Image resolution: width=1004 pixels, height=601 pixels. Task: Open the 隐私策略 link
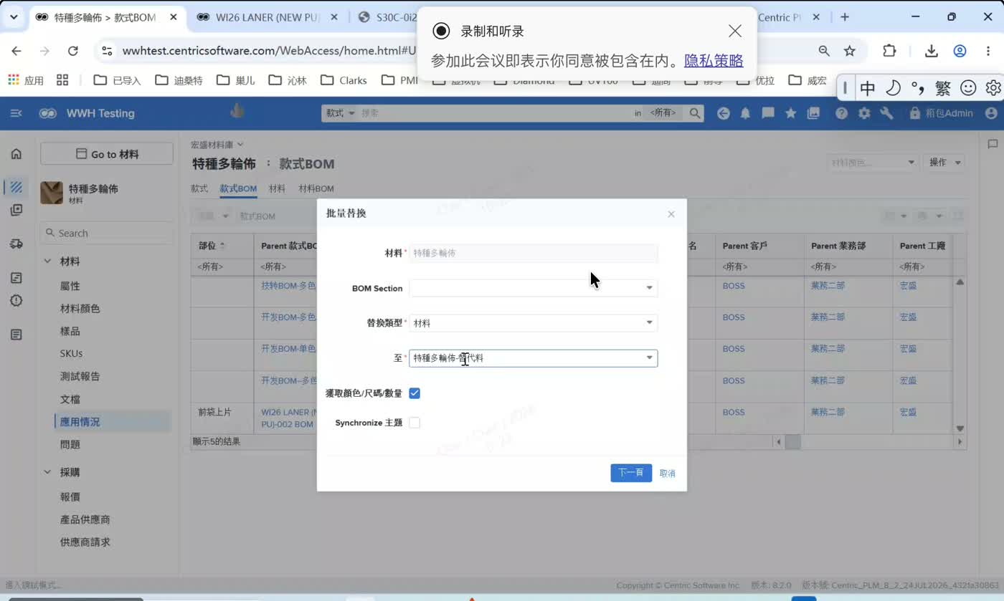point(714,61)
